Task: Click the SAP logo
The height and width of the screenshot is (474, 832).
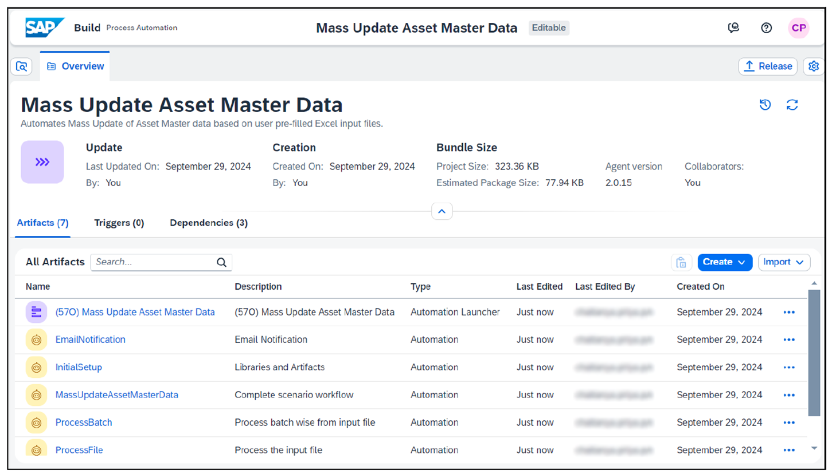Action: click(45, 27)
